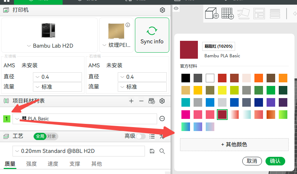Viewport: 297px width, 174px height.
Task: Click the + 其他颜色 button
Action: click(x=234, y=145)
